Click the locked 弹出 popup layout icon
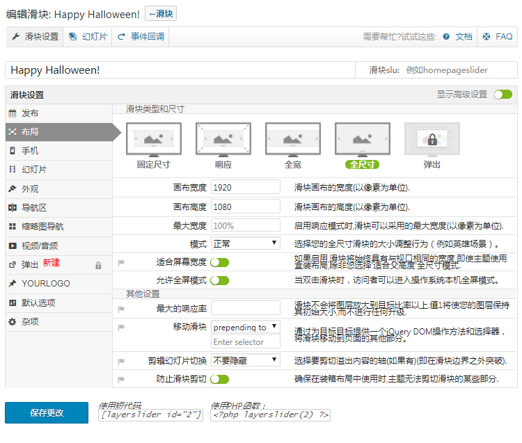The width and height of the screenshot is (522, 443). (432, 139)
